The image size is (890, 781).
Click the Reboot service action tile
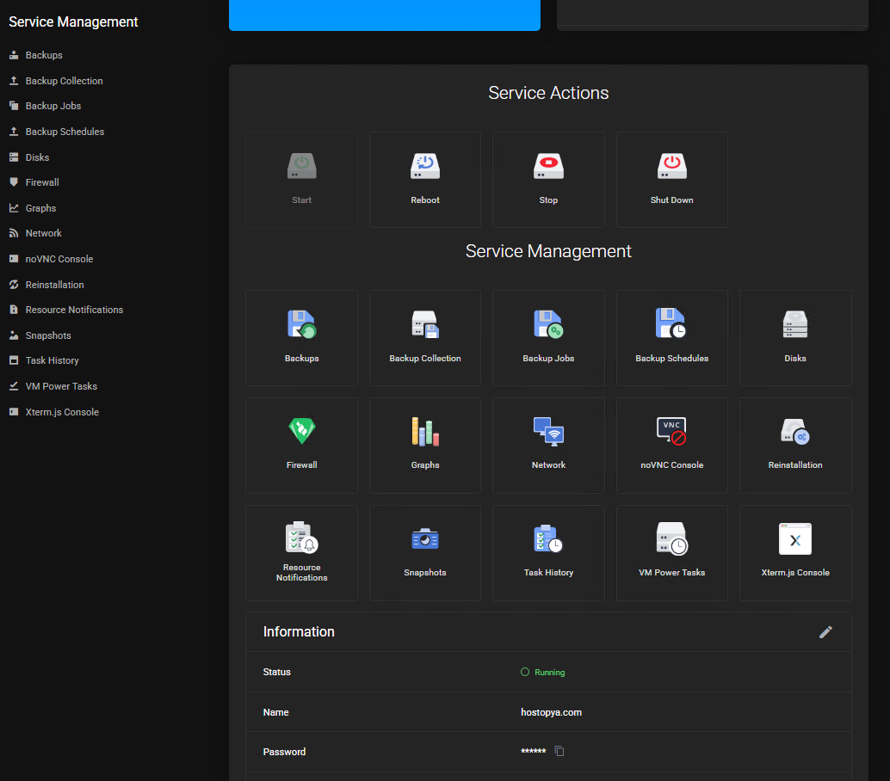pyautogui.click(x=424, y=180)
